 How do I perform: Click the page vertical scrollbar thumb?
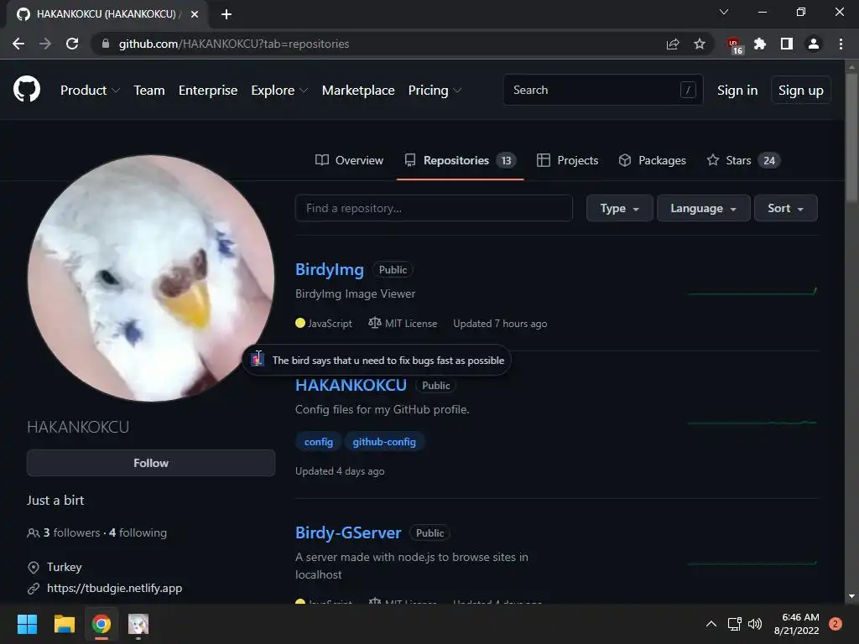(851, 137)
